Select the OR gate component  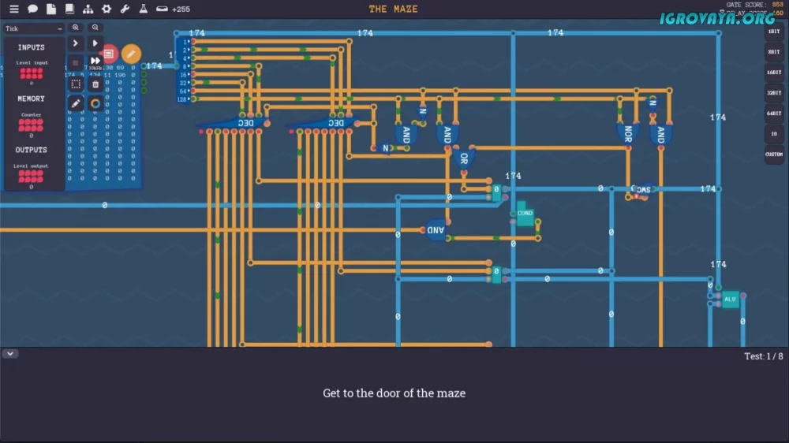(x=463, y=159)
